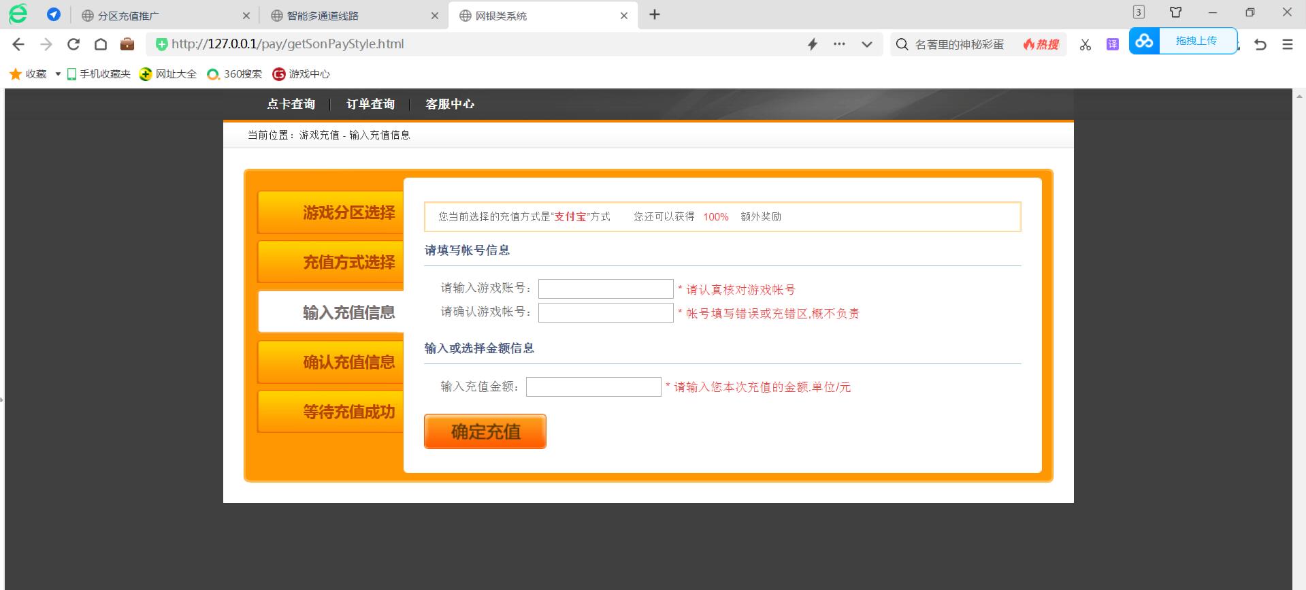Reload the page with refresh icon
This screenshot has height=590, width=1306.
(x=74, y=44)
